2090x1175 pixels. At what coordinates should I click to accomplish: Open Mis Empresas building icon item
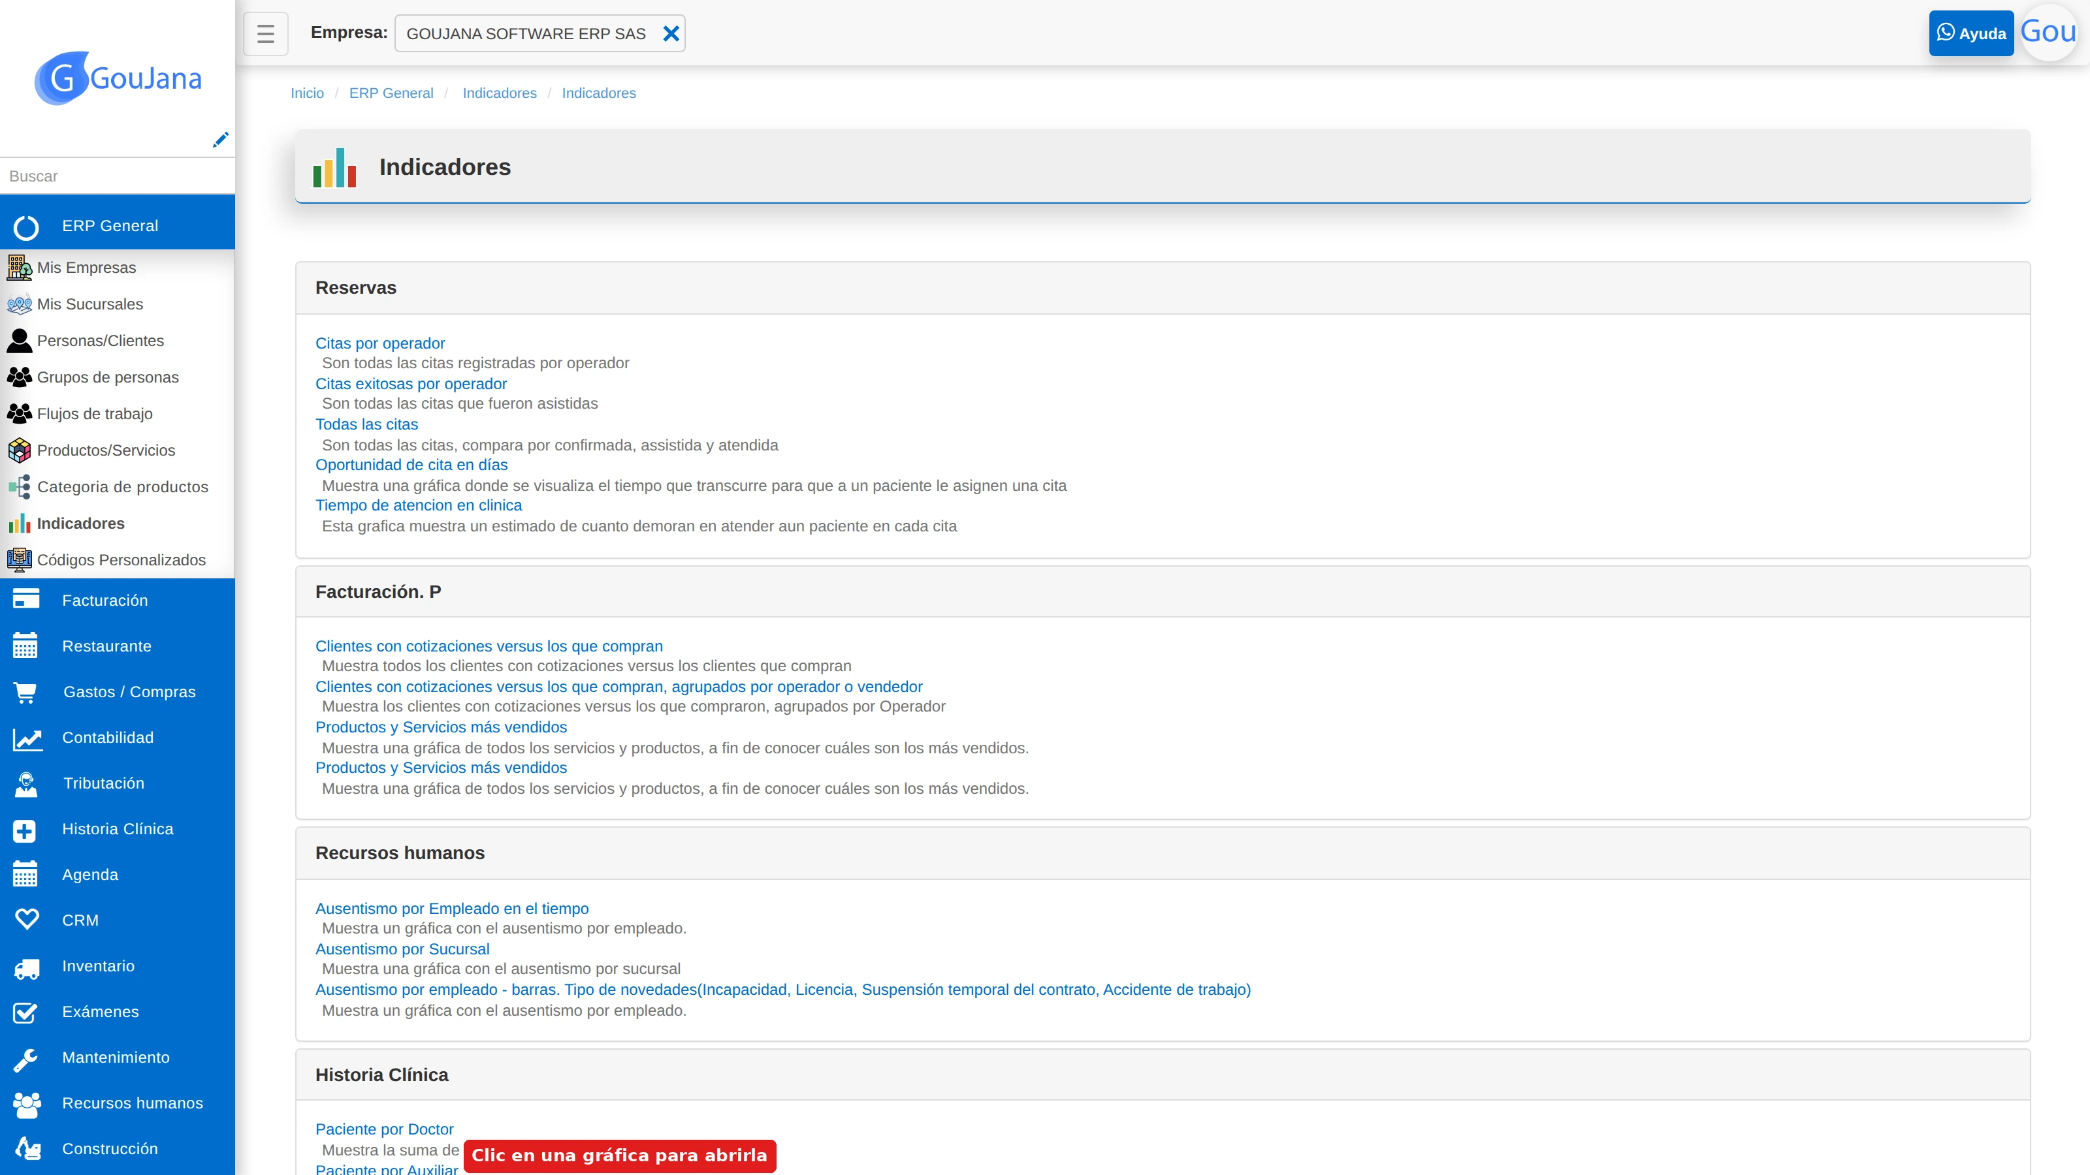pos(20,267)
